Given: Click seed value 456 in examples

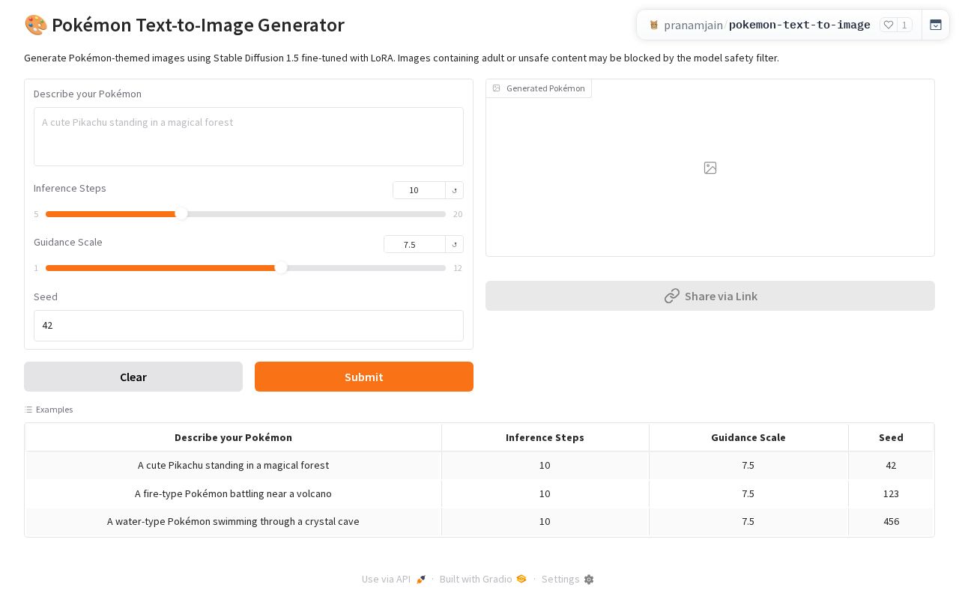Looking at the screenshot, I should point(891,521).
